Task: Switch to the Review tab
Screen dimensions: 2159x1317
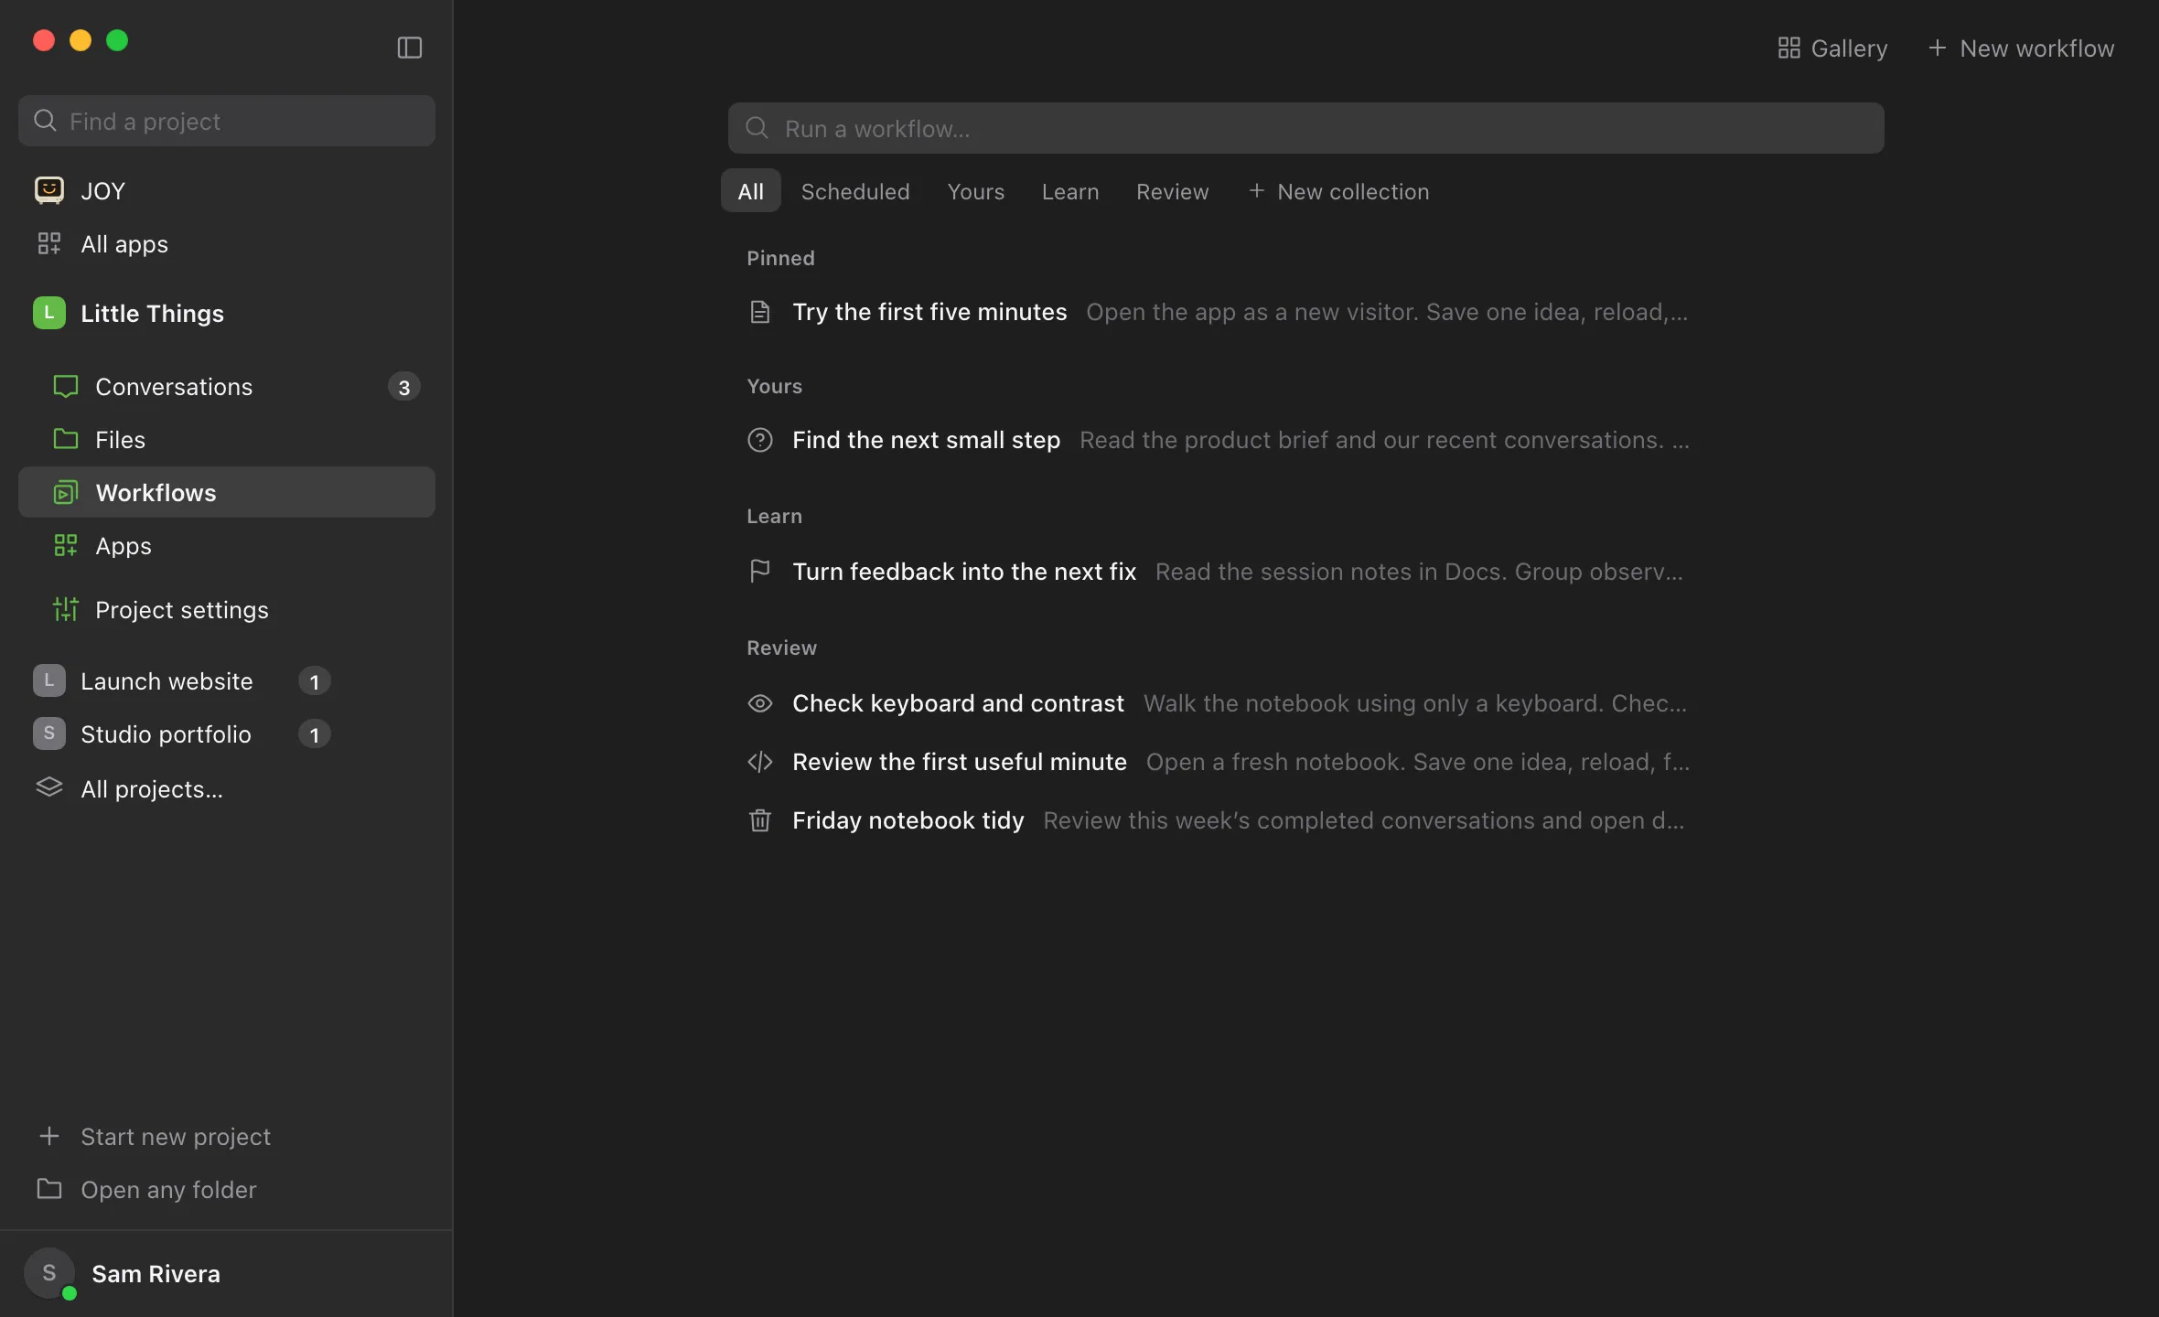Action: [x=1172, y=191]
